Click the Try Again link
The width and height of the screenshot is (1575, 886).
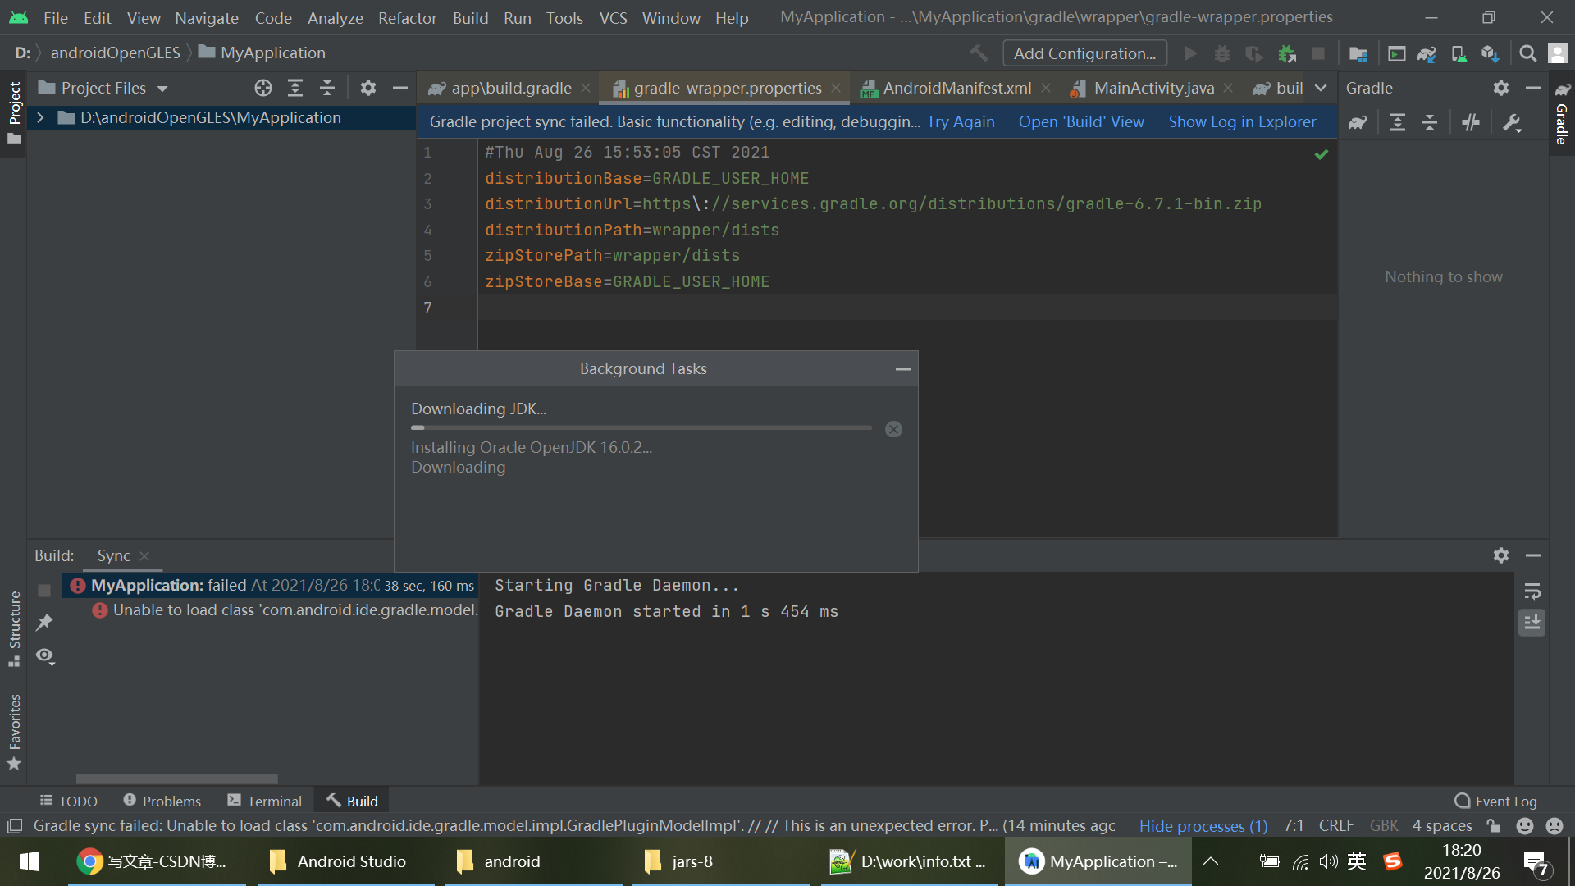(961, 121)
